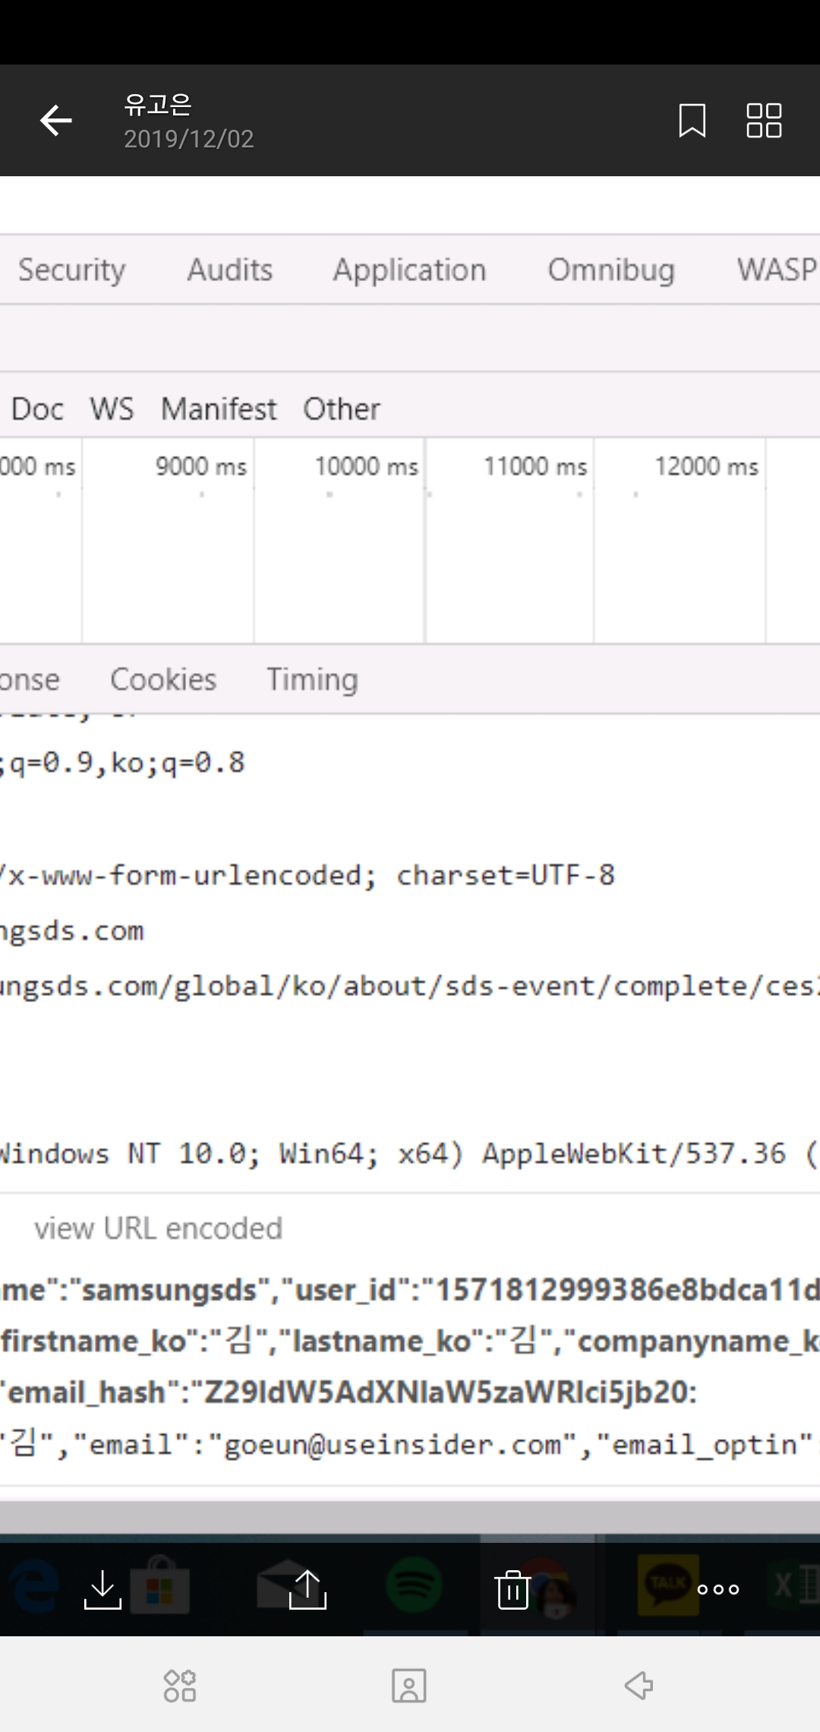Open the Timing tab

click(312, 679)
